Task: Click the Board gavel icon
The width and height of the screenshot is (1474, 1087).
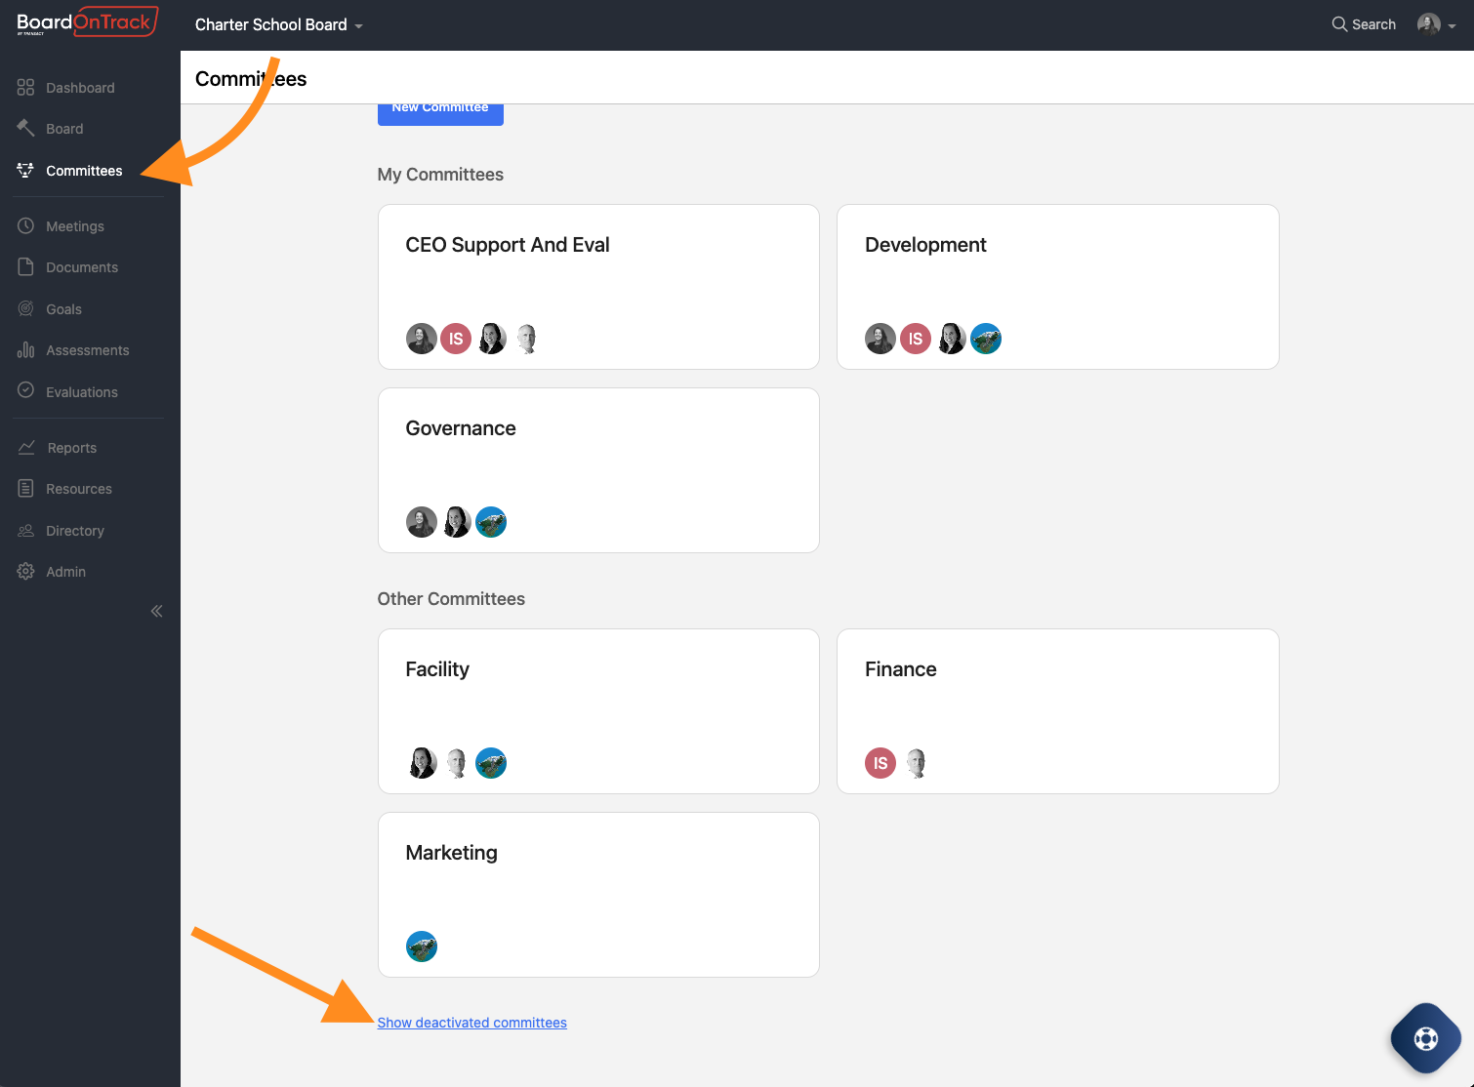Action: pyautogui.click(x=26, y=128)
